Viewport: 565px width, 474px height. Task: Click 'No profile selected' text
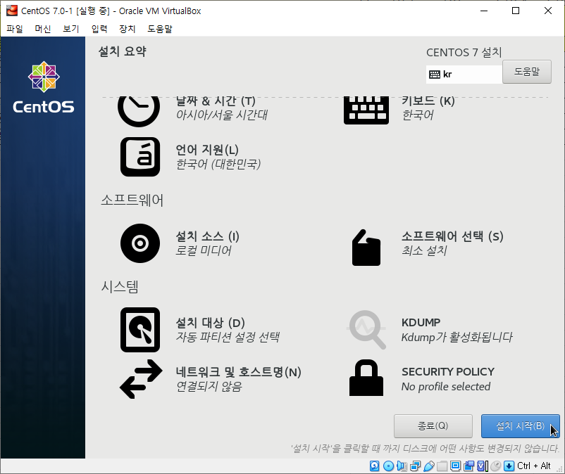pos(446,387)
